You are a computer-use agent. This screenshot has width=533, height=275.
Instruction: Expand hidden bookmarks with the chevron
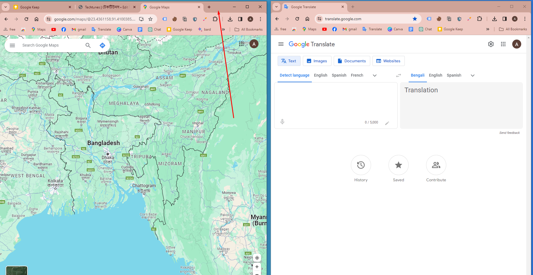[223, 29]
